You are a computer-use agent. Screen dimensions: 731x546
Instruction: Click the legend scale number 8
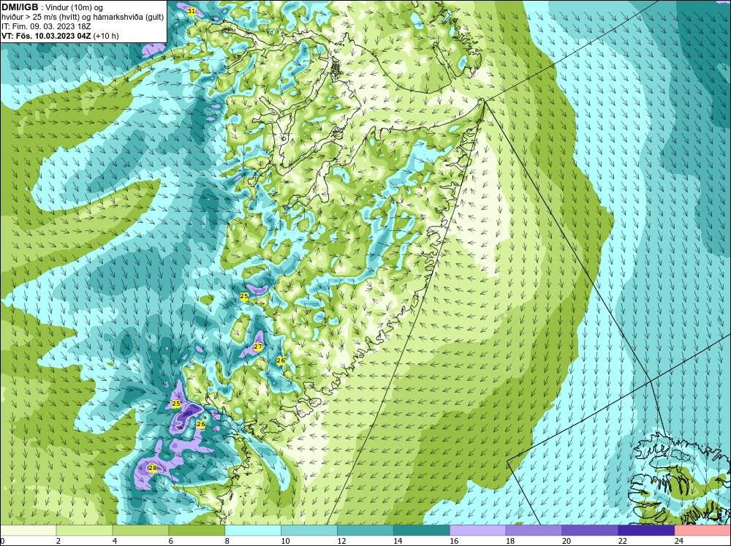point(227,541)
